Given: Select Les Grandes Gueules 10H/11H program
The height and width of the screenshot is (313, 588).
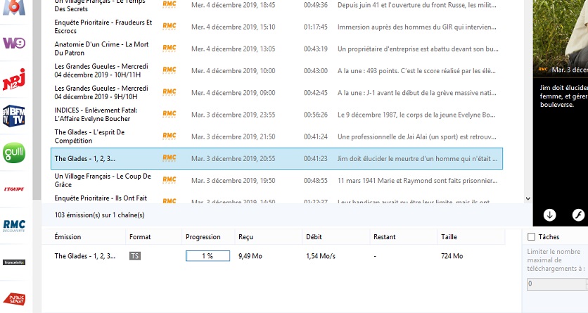Looking at the screenshot, I should pyautogui.click(x=276, y=70).
